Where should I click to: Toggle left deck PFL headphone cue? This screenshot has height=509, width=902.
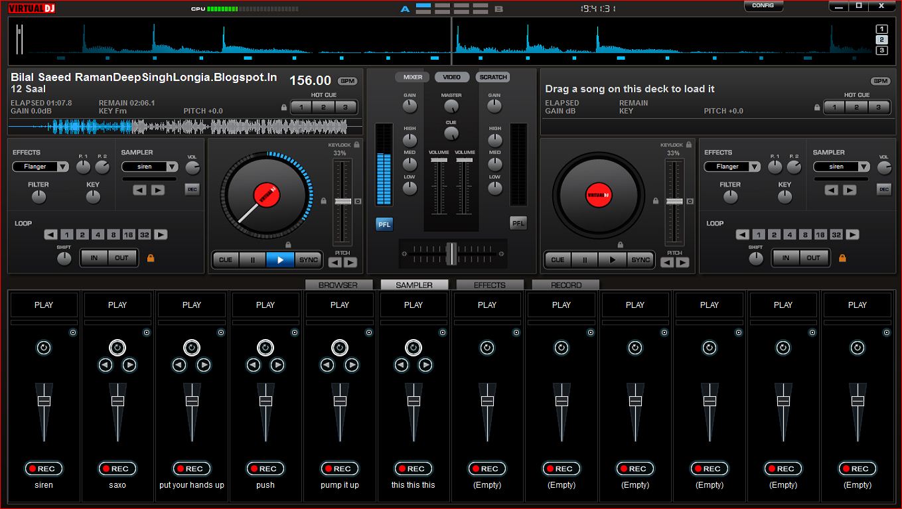pyautogui.click(x=384, y=224)
